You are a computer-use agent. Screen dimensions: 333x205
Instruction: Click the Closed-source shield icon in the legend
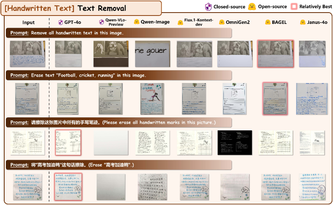tap(208, 7)
